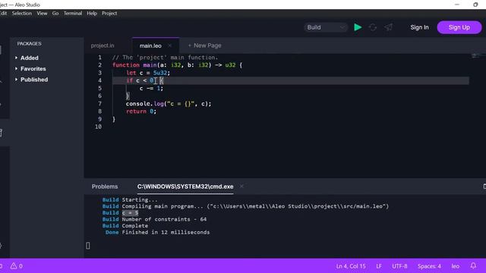The image size is (486, 273).
Task: Click line number 7 in the gutter
Action: (x=99, y=104)
